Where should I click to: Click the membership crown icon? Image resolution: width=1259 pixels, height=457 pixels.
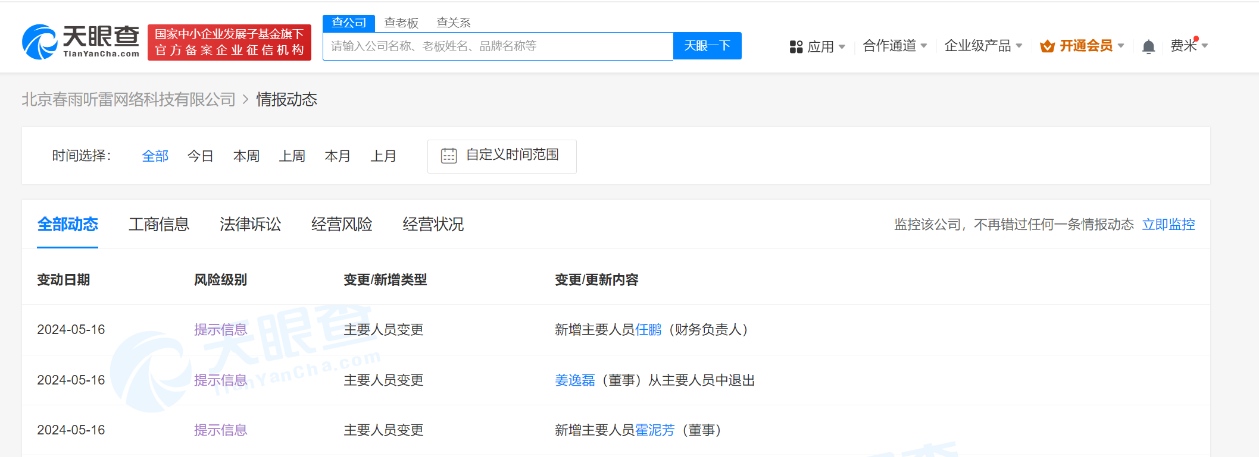(1047, 46)
